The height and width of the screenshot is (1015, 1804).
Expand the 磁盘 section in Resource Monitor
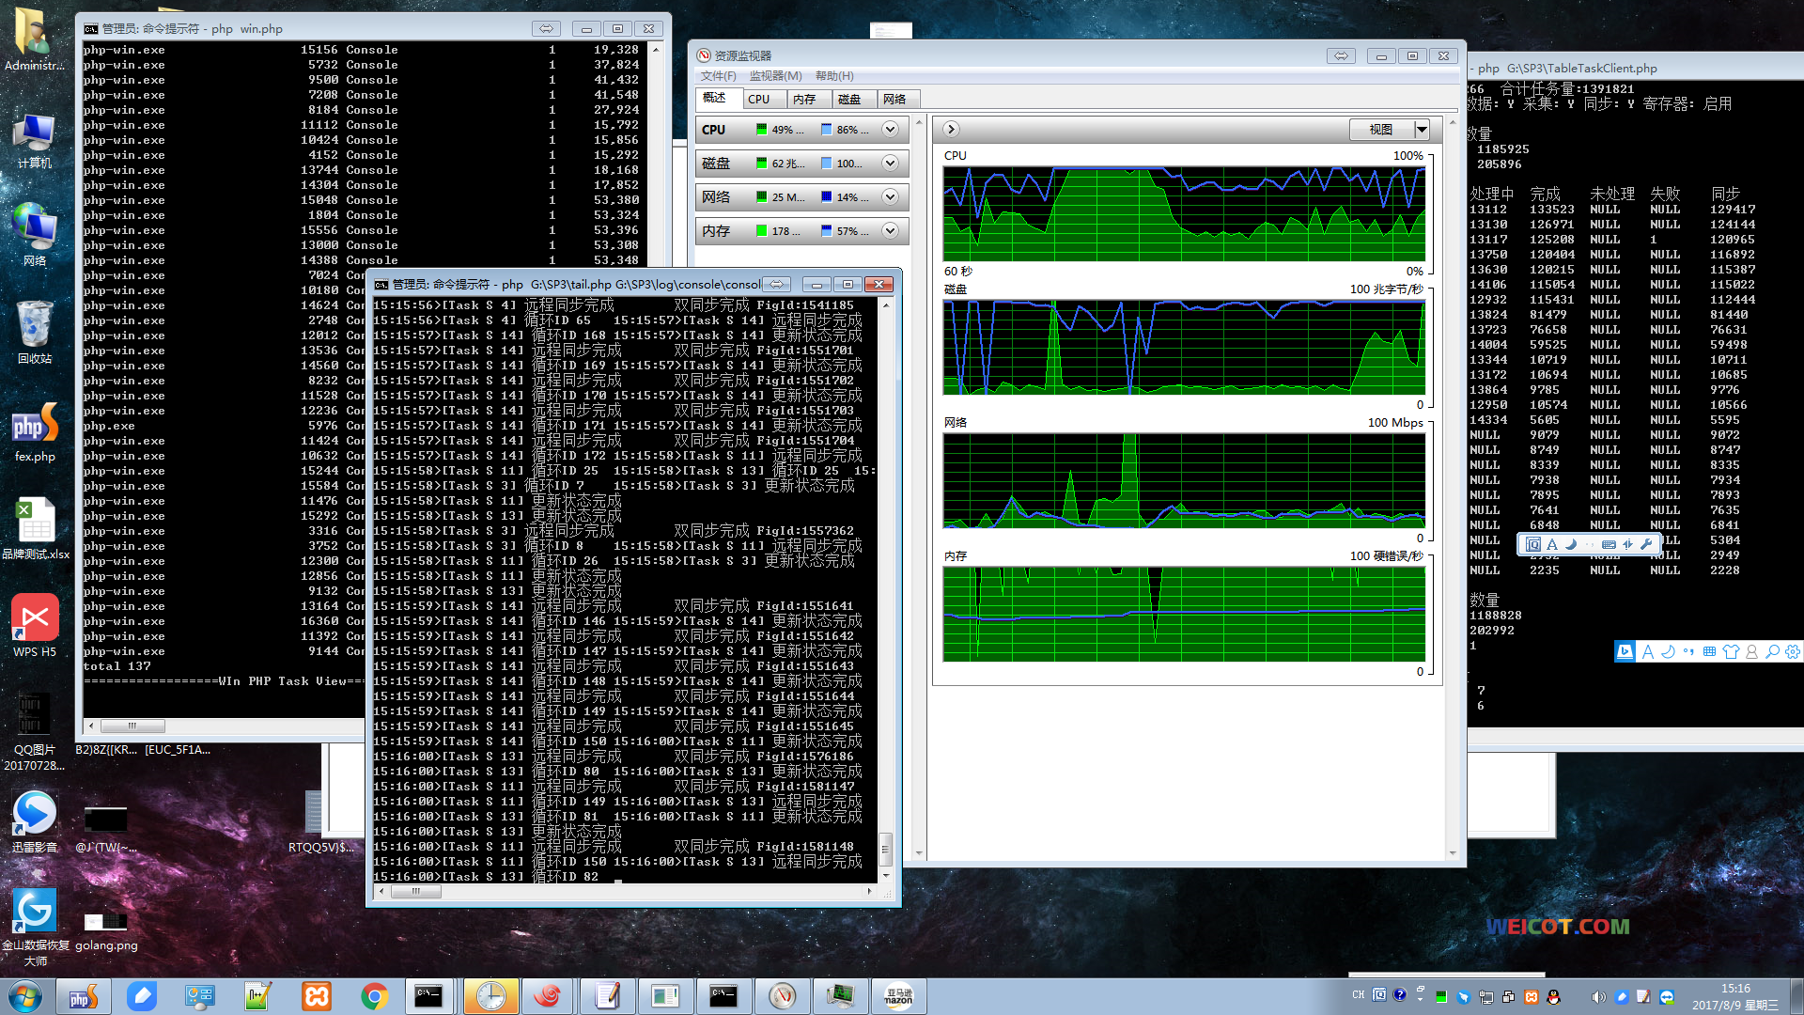(x=890, y=164)
